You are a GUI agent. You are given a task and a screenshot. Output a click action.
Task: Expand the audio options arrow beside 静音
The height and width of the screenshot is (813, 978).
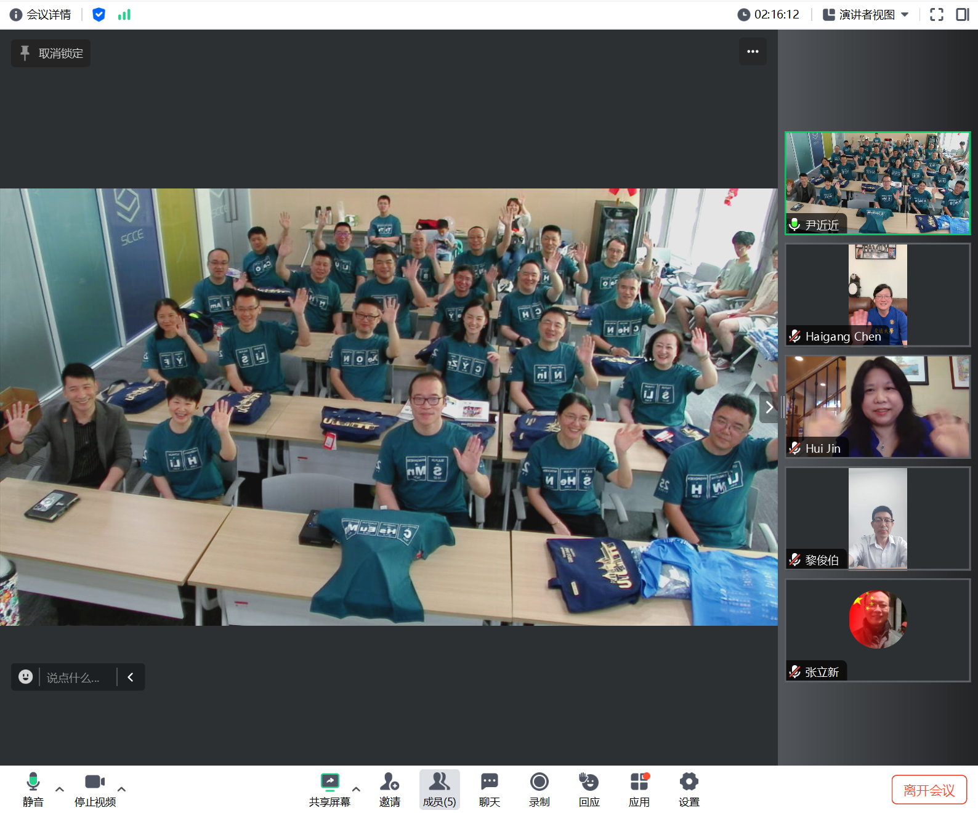pyautogui.click(x=60, y=789)
